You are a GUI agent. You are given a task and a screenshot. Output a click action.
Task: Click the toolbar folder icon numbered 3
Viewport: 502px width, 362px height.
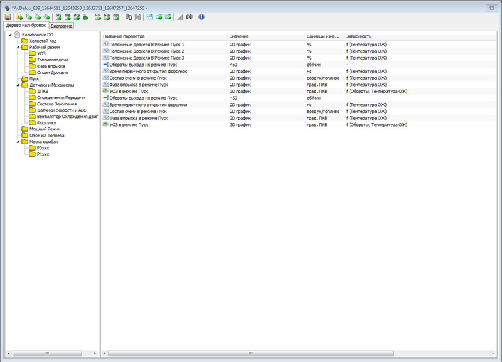47,17
